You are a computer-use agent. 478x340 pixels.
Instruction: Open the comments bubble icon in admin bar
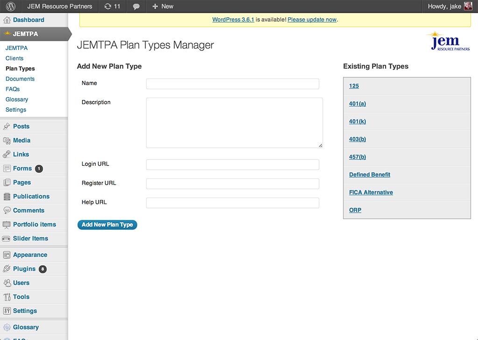136,7
